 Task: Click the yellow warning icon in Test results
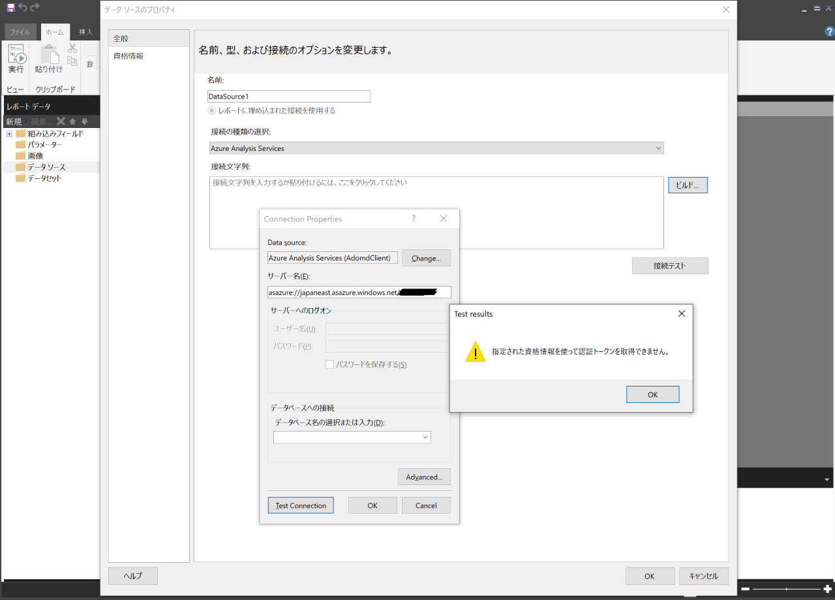point(476,351)
